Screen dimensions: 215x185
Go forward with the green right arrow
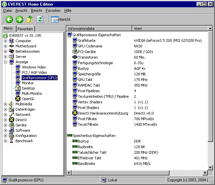click(x=19, y=19)
